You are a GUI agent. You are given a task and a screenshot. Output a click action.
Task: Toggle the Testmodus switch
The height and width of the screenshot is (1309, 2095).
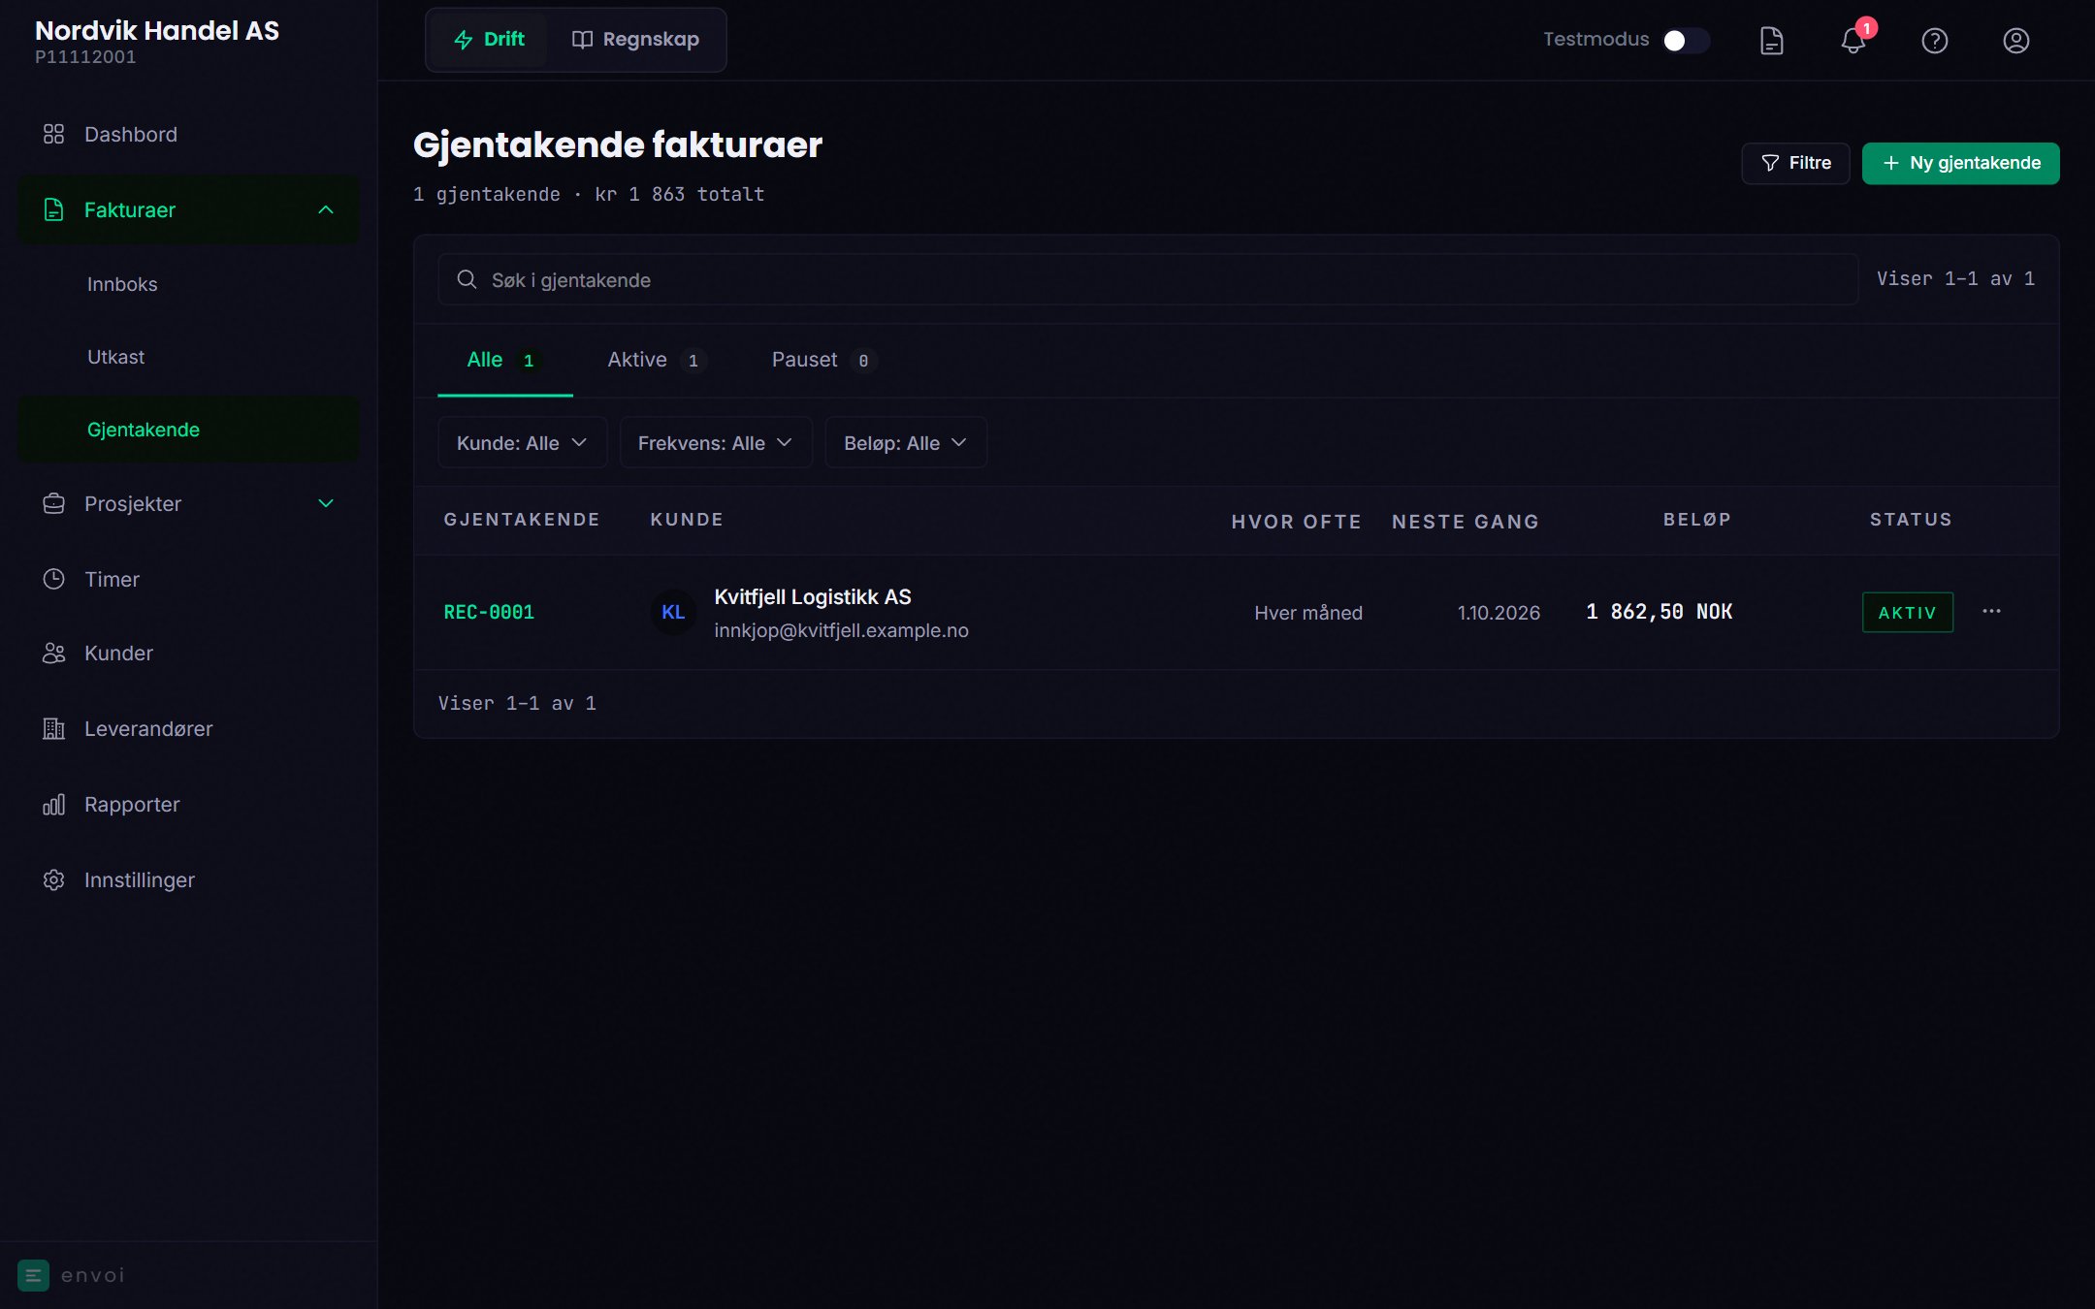(1686, 40)
